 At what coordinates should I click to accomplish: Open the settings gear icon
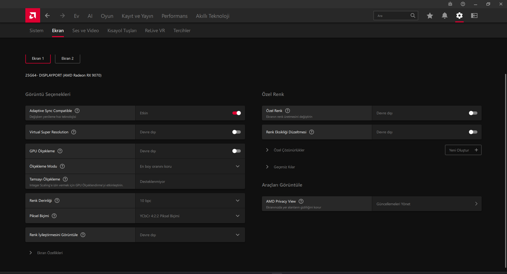[459, 16]
